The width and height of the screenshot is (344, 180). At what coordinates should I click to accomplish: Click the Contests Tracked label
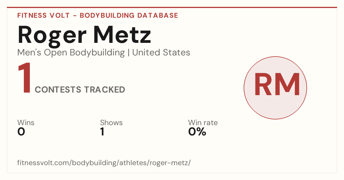tap(80, 90)
